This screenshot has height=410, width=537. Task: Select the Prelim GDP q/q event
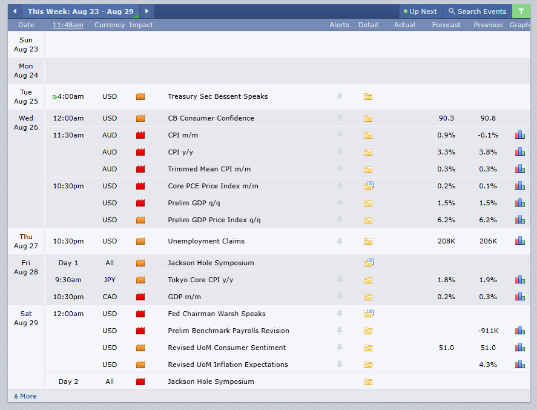pos(194,203)
